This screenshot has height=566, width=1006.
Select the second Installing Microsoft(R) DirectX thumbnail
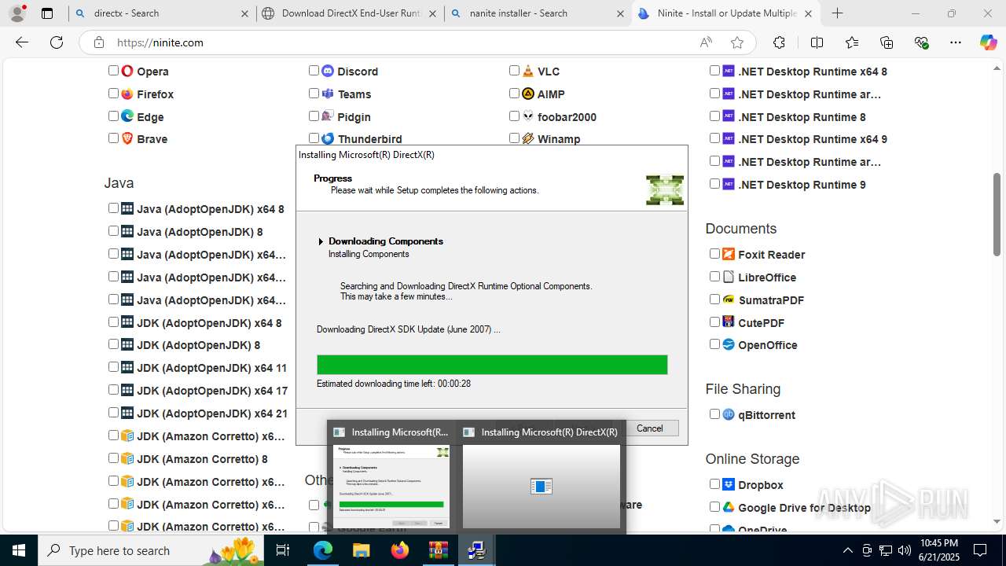click(x=541, y=478)
